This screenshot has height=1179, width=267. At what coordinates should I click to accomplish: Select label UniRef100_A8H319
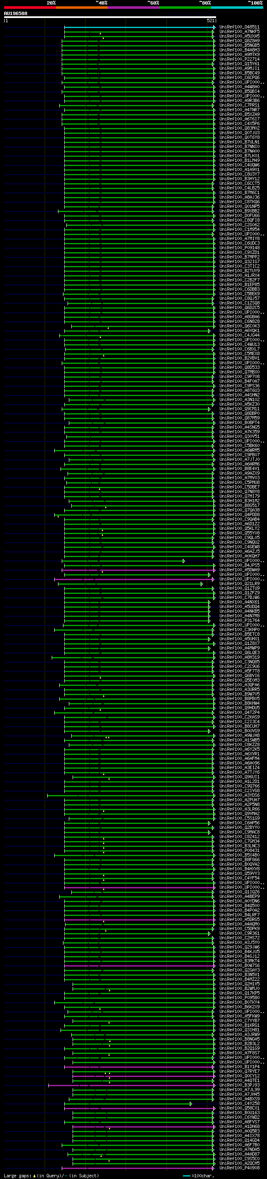point(239,657)
